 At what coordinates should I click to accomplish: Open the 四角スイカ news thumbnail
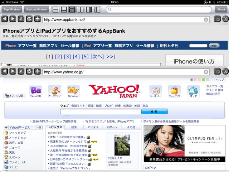122,145
